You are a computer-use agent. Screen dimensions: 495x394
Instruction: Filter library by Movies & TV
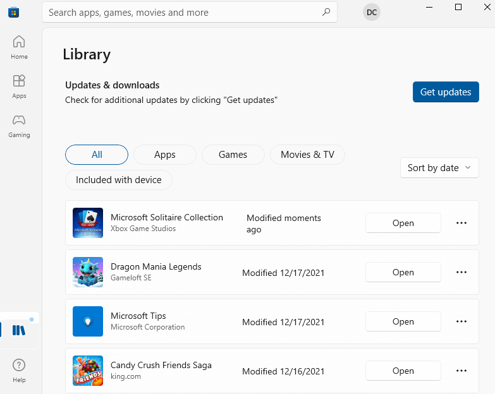click(307, 155)
